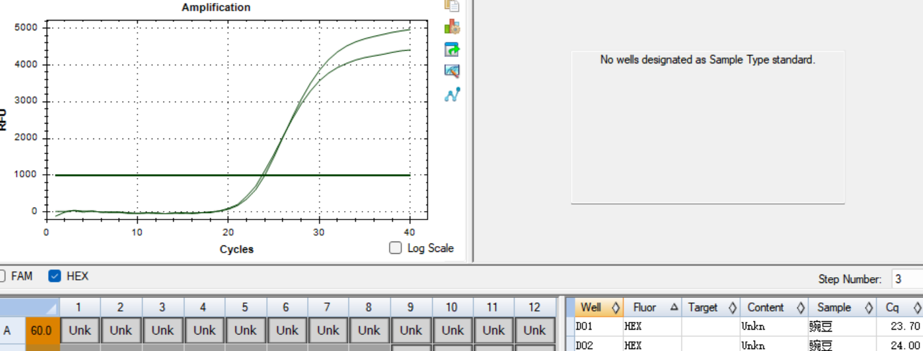This screenshot has width=923, height=351.
Task: Click the D01 well cell
Action: [x=599, y=326]
